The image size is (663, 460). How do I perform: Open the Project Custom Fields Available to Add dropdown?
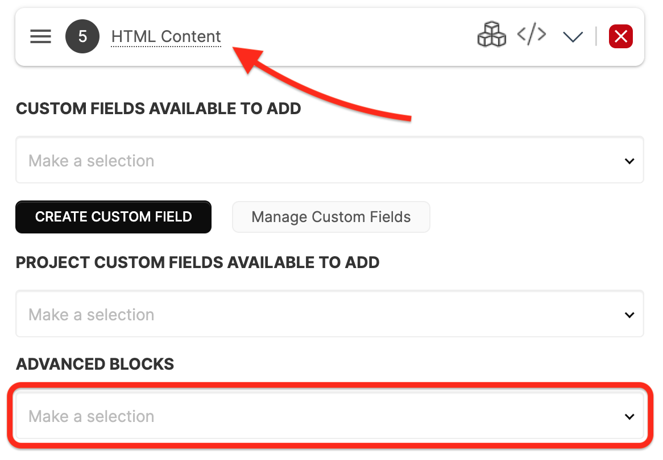330,313
